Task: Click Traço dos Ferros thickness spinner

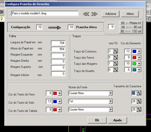Action: (x=115, y=57)
